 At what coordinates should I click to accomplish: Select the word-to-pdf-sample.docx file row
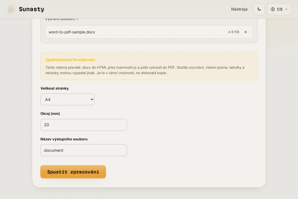pos(149,32)
